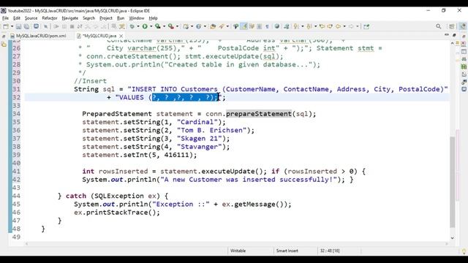Click the "Stavanger" string in code
The height and width of the screenshot is (263, 468).
click(x=200, y=147)
